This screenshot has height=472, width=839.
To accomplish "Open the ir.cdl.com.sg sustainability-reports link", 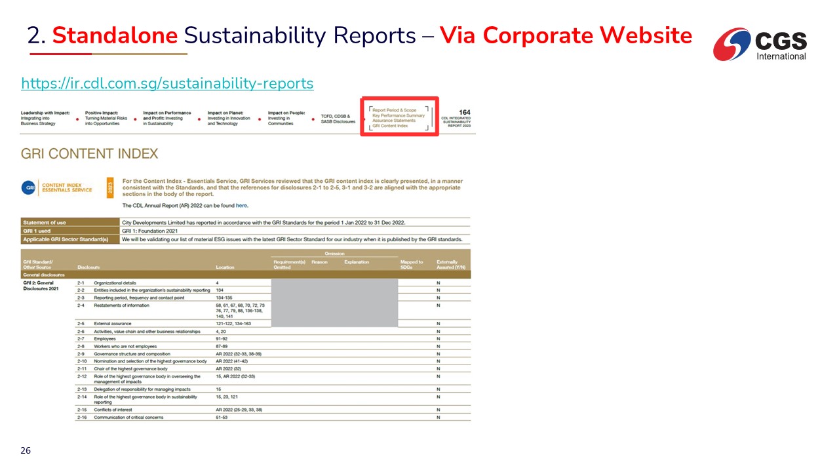I will 167,84.
